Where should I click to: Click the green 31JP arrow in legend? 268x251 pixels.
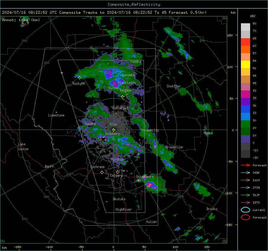[x=245, y=195]
